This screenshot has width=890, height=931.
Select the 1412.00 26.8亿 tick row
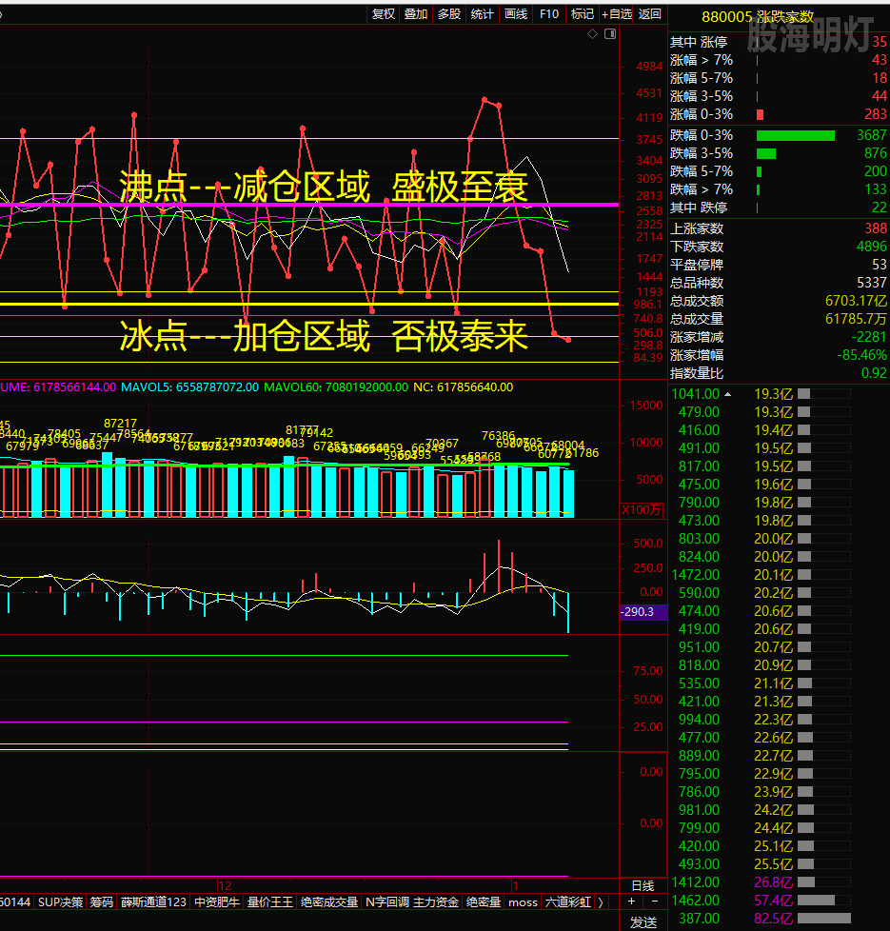point(779,882)
